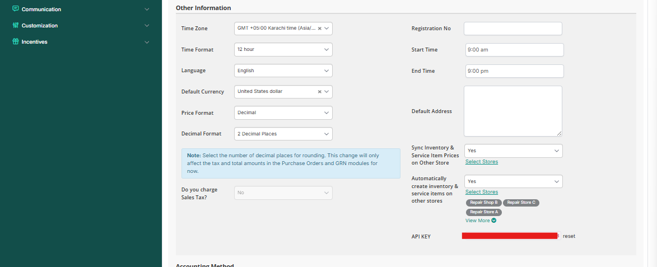Click the Incentives gift icon in sidebar
The image size is (657, 267).
point(16,41)
